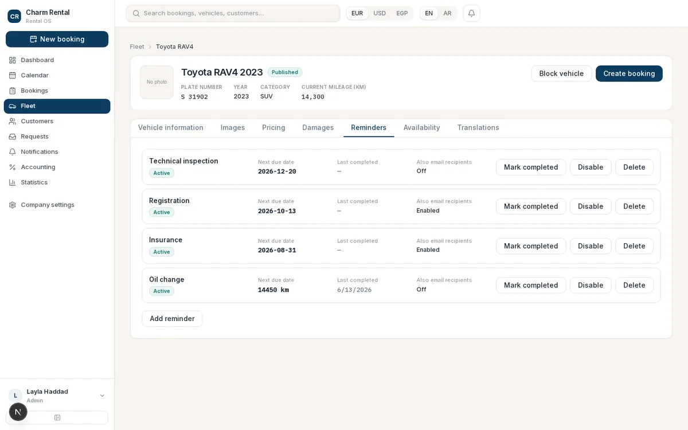Focus the search bookings input field
This screenshot has height=430, width=688.
pos(233,13)
